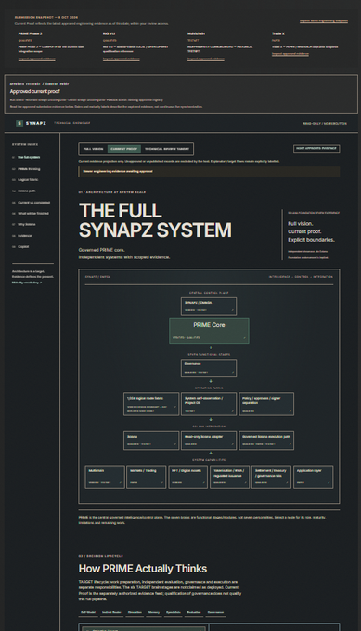Select the PRIME Core node in the diagram

209,331
